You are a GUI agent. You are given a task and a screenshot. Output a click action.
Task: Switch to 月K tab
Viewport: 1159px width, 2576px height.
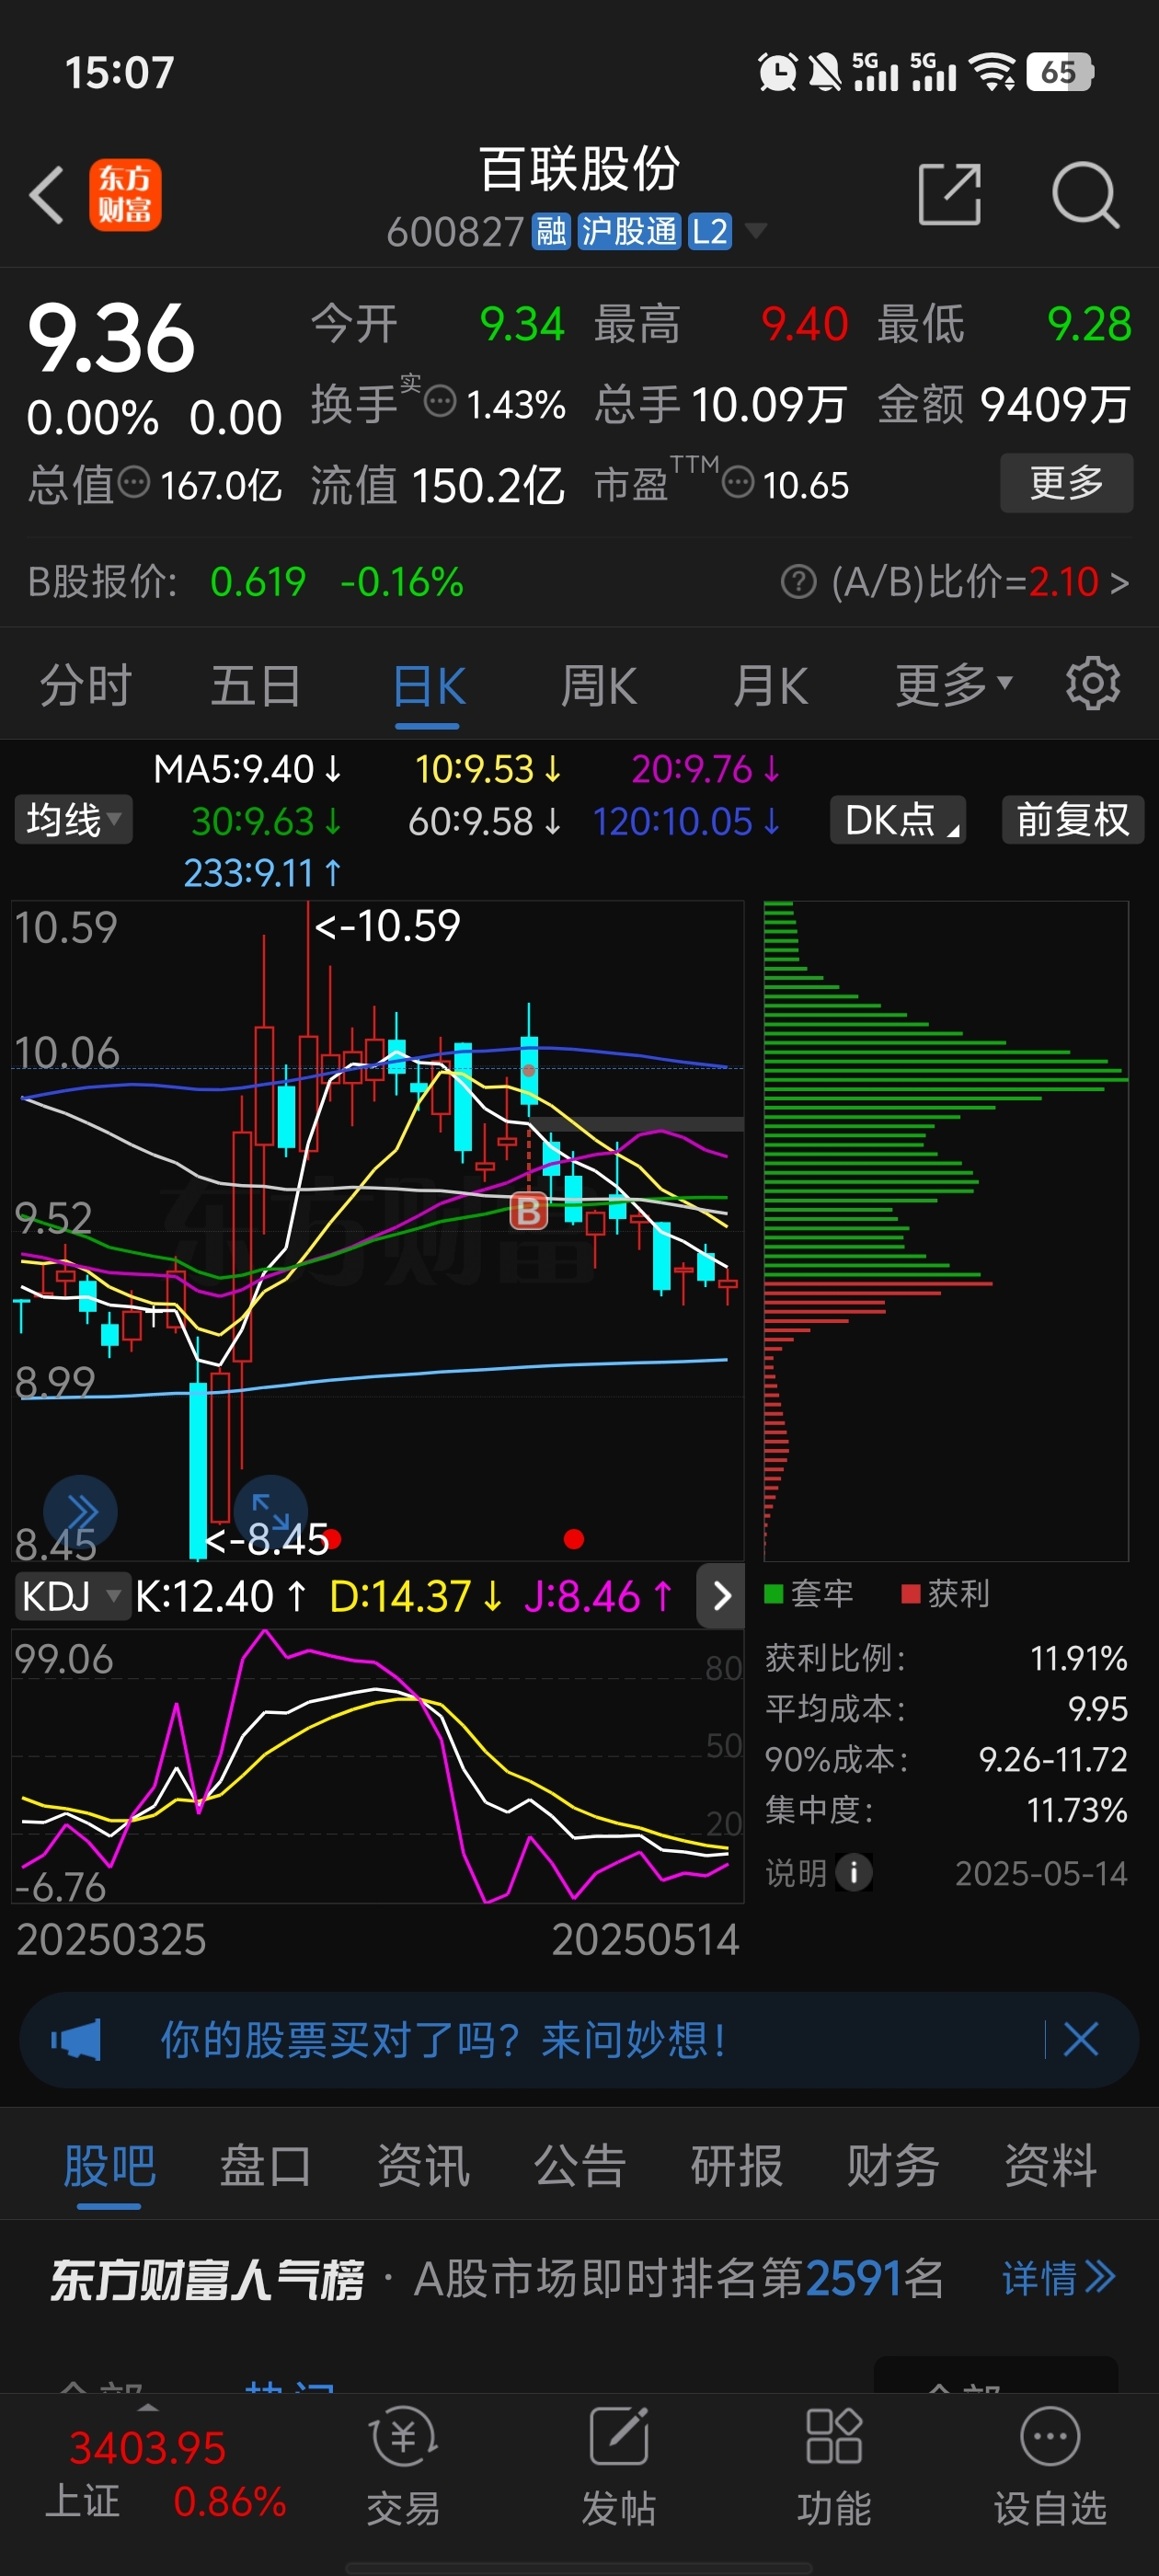point(770,686)
